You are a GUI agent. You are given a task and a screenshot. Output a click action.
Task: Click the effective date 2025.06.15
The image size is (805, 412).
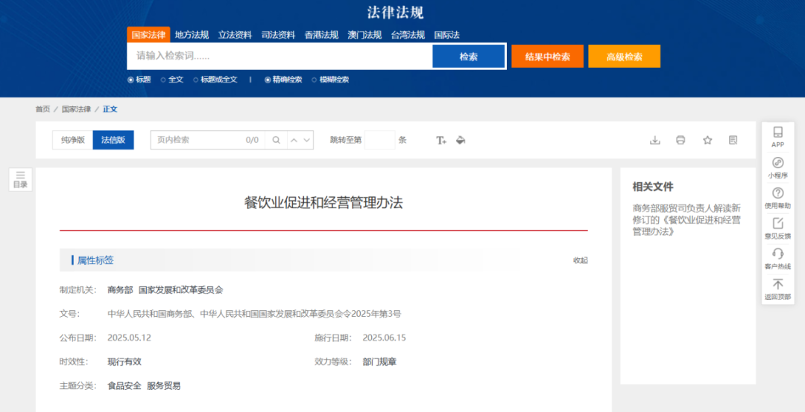(x=384, y=338)
